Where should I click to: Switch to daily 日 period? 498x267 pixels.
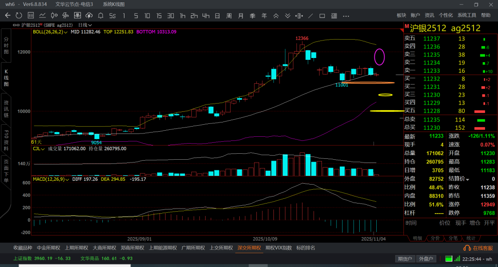coord(217,16)
